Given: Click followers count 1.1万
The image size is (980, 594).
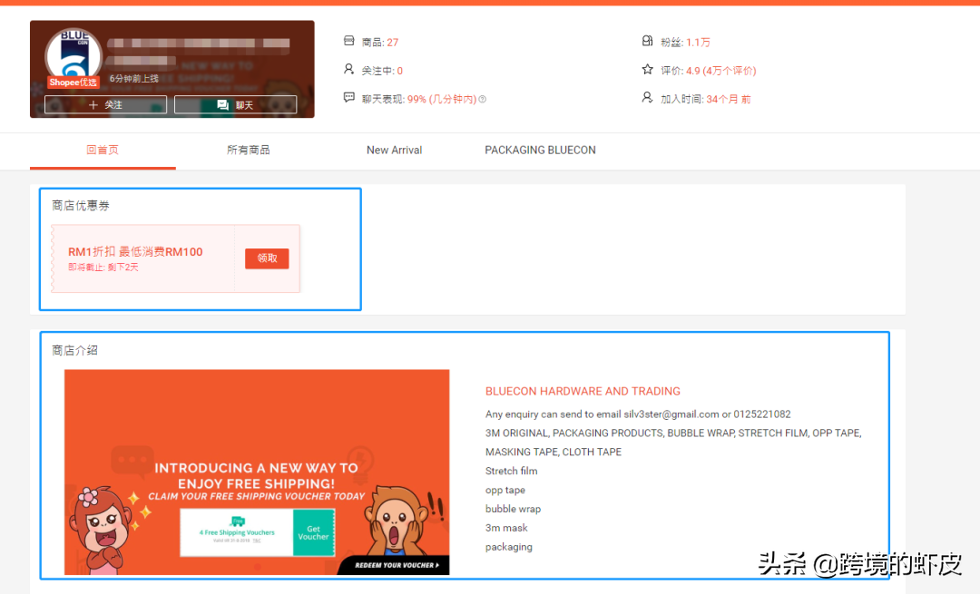Looking at the screenshot, I should coord(698,43).
